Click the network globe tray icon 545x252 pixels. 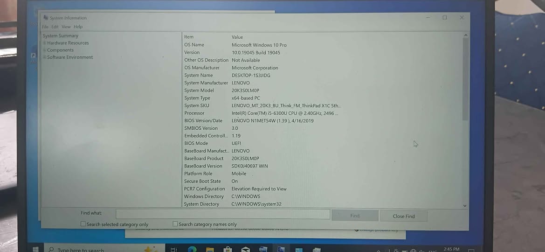click(413, 251)
